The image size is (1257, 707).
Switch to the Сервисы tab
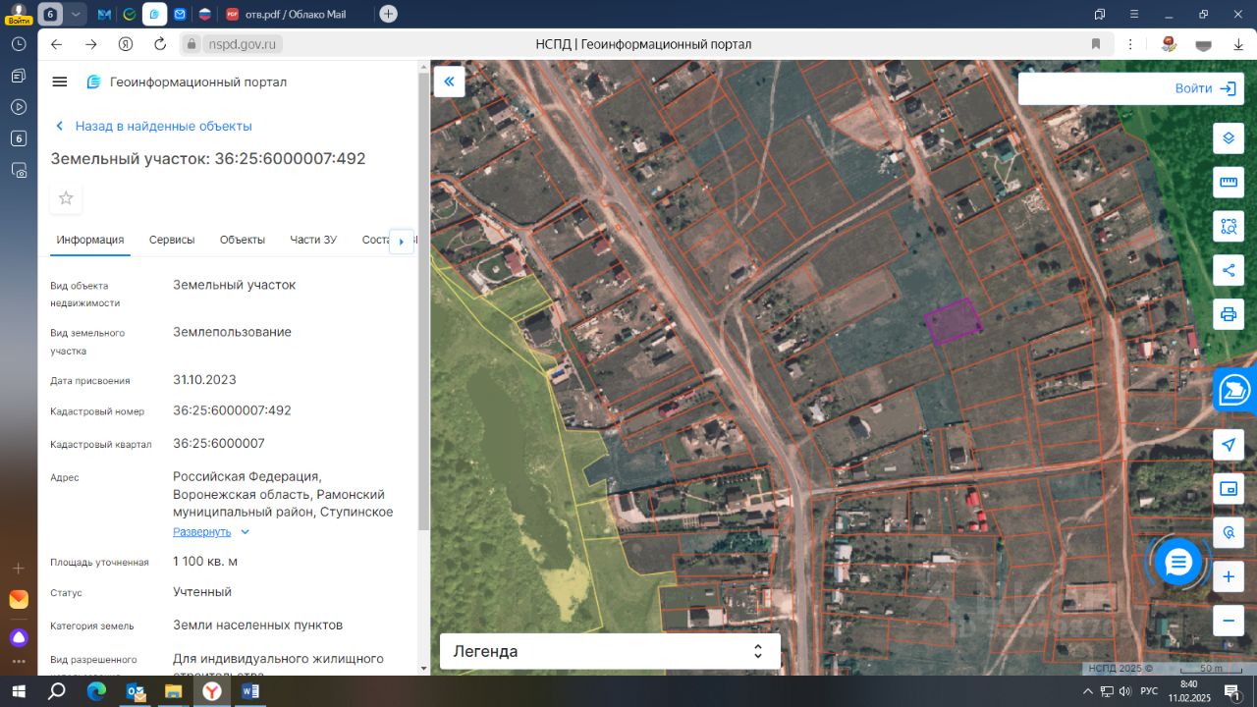[172, 240]
